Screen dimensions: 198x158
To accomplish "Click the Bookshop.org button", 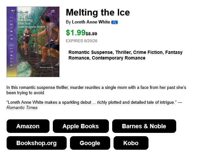I will pos(37,143).
